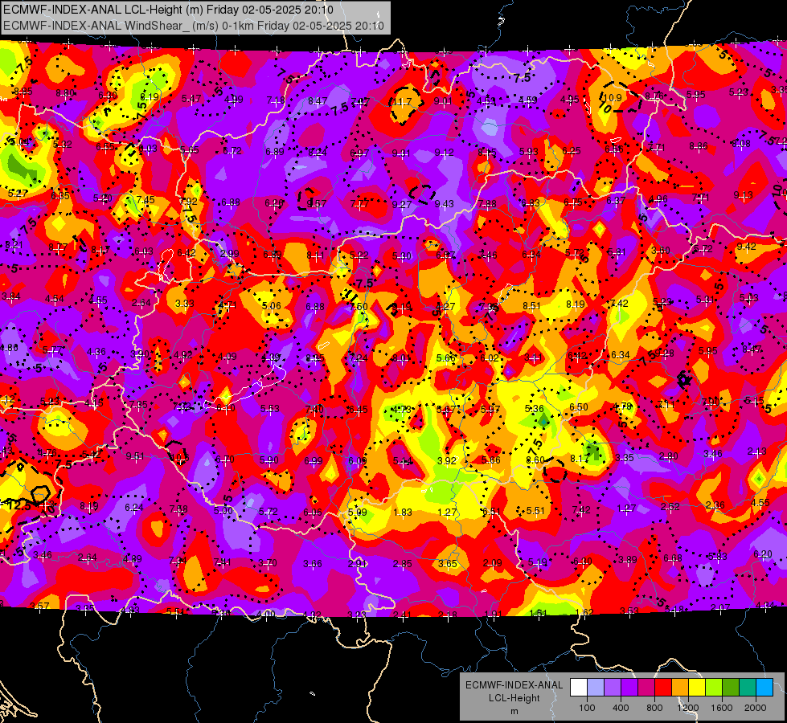Click the grid point value 2.09

pyautogui.click(x=492, y=563)
